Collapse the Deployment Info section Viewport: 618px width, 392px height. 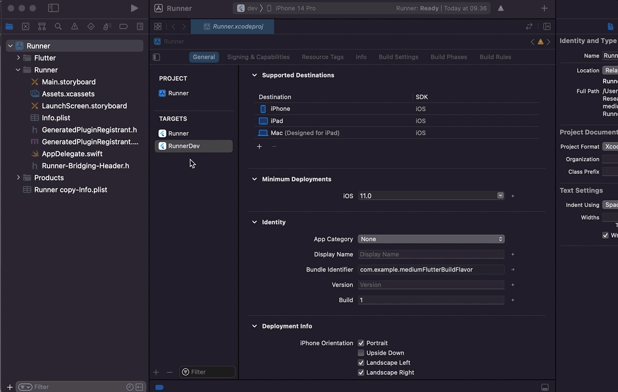254,326
